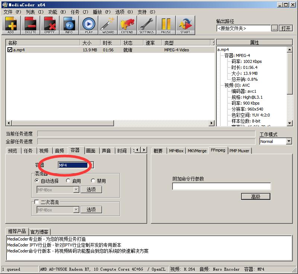298x274 pixels.
Task: Switch to the 预览 tab
Action: [x=13, y=151]
